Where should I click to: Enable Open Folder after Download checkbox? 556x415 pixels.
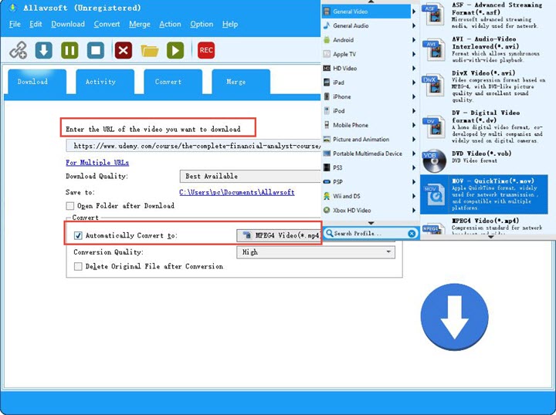coord(70,206)
